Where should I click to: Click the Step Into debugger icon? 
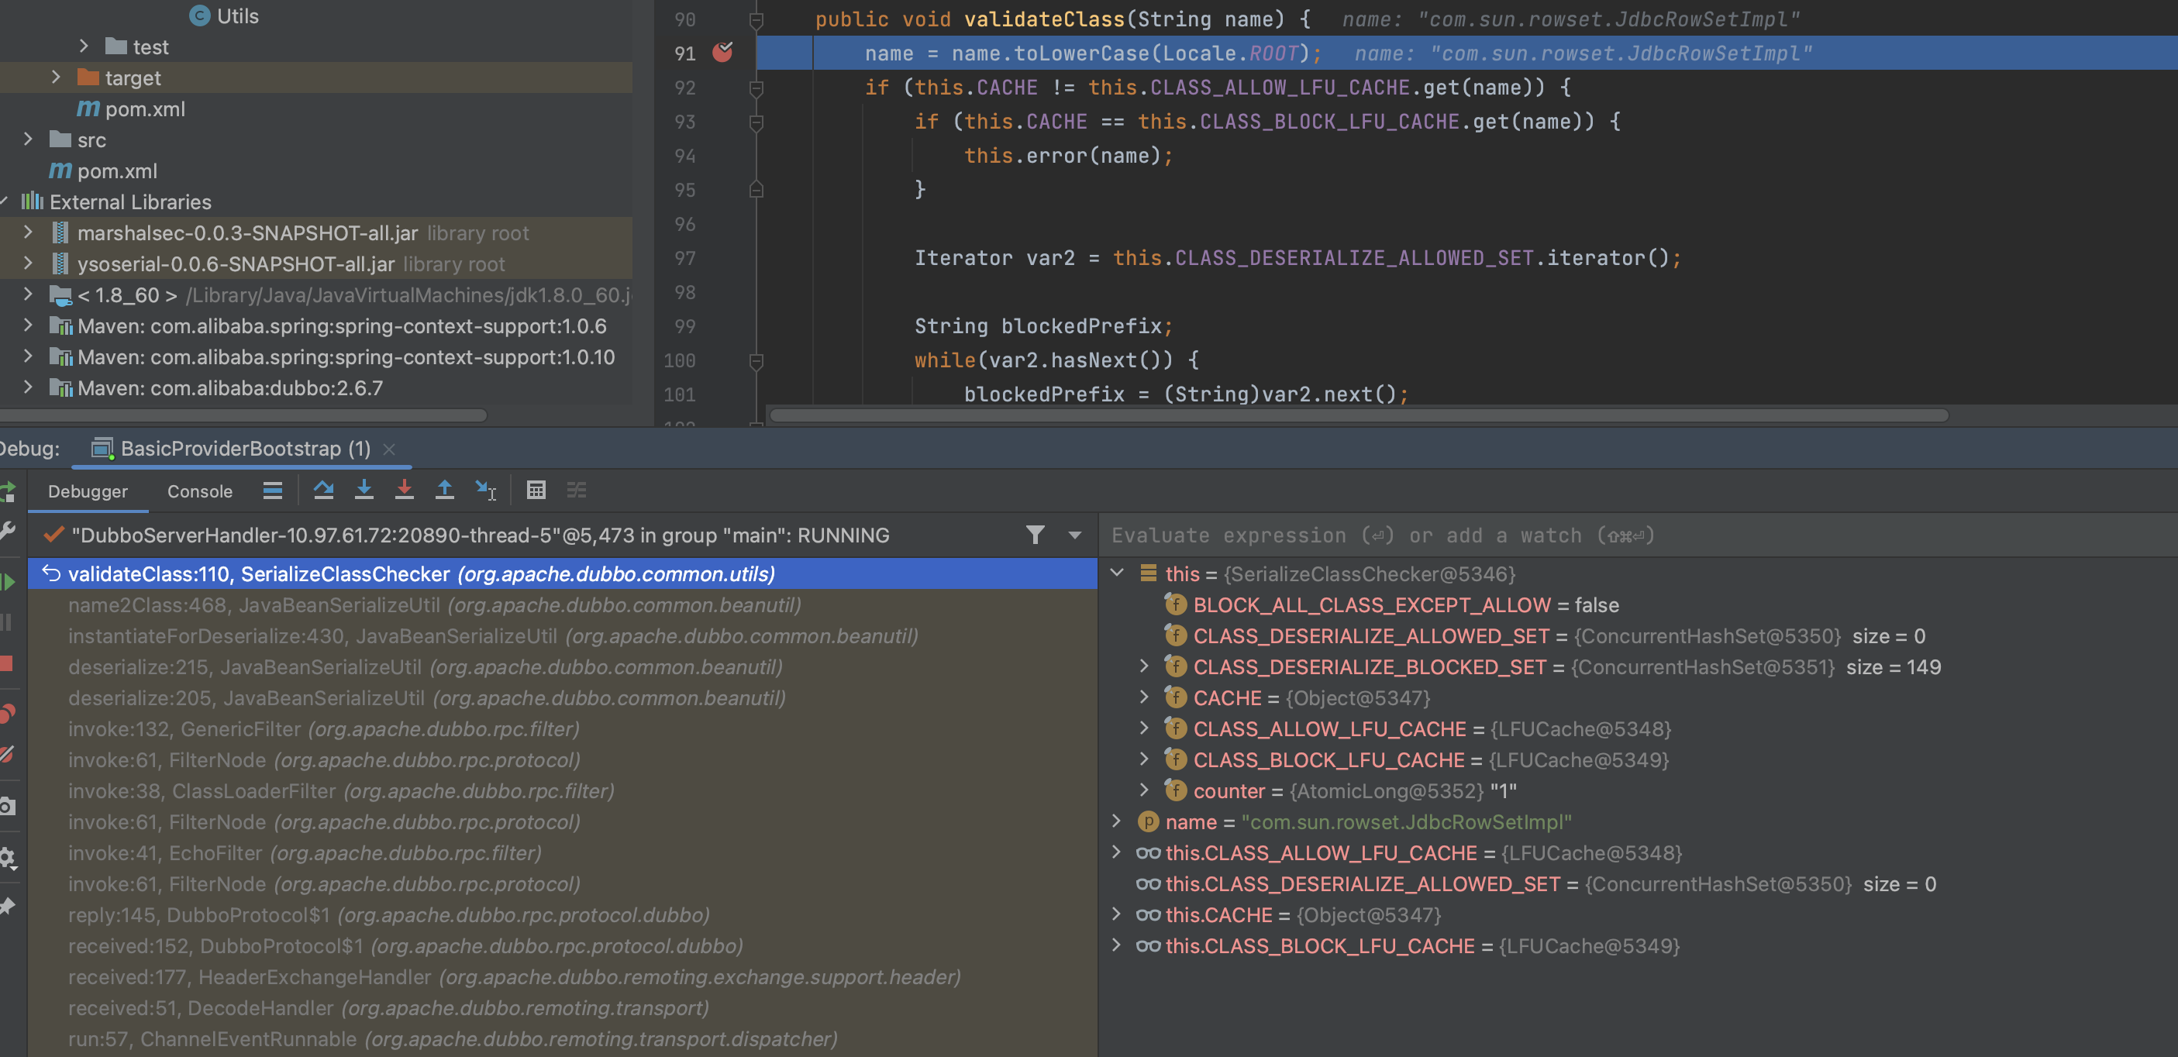click(x=364, y=491)
